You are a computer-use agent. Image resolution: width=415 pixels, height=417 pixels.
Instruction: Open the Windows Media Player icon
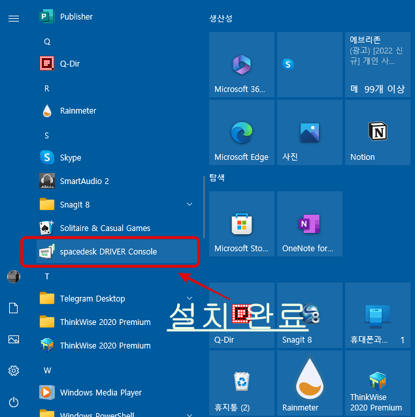pos(47,392)
